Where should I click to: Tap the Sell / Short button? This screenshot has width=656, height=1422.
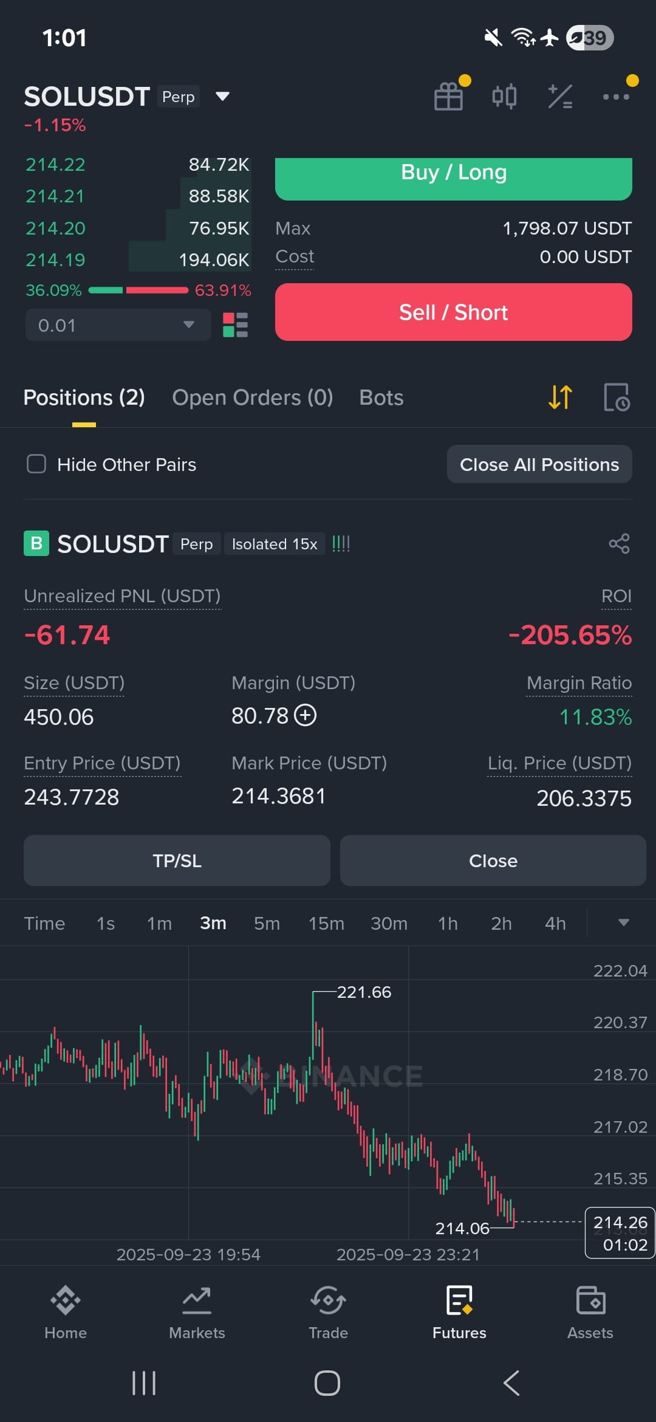(453, 312)
